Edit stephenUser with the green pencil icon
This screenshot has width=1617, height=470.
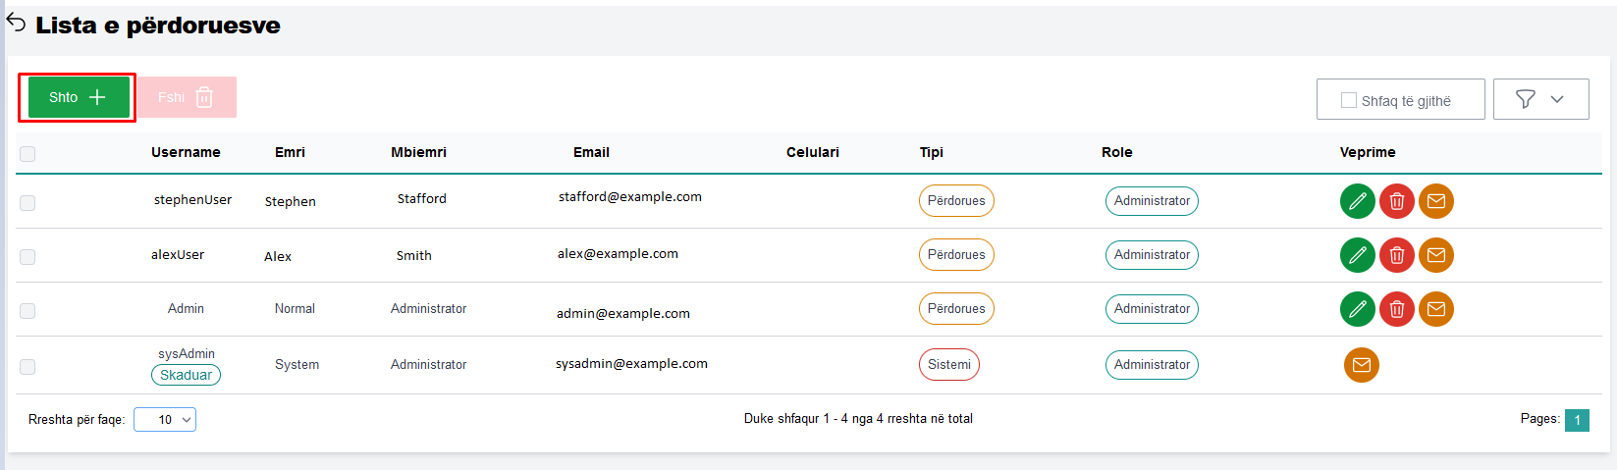tap(1357, 201)
